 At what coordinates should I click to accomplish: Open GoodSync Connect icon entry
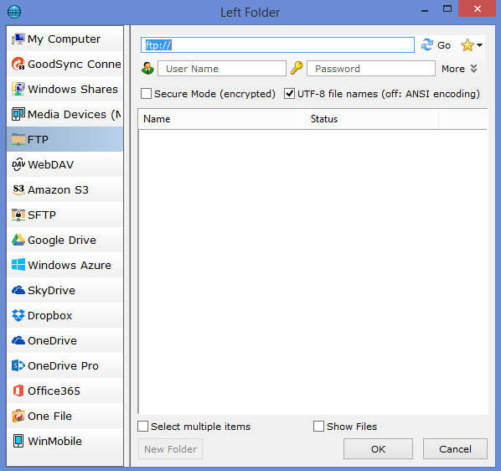click(18, 64)
